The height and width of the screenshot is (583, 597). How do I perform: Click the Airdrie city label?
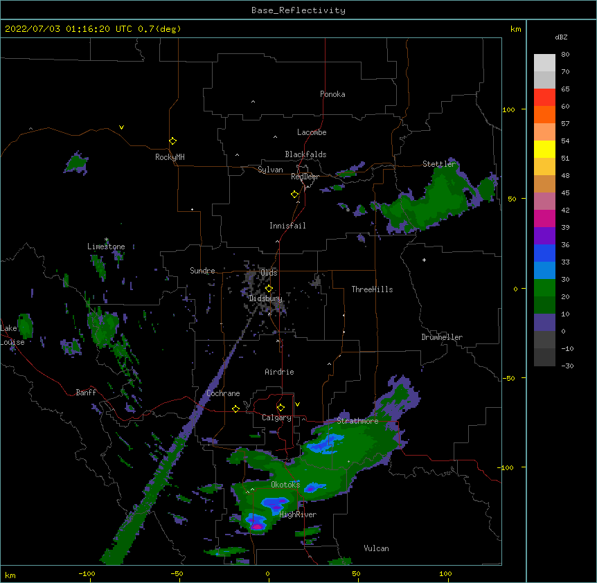click(279, 372)
